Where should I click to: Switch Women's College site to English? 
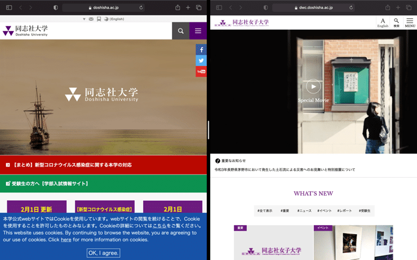[x=383, y=23]
